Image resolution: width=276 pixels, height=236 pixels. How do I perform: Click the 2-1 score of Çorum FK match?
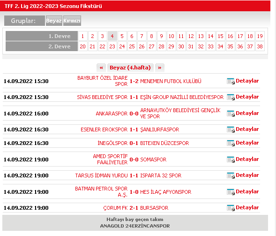pyautogui.click(x=134, y=208)
